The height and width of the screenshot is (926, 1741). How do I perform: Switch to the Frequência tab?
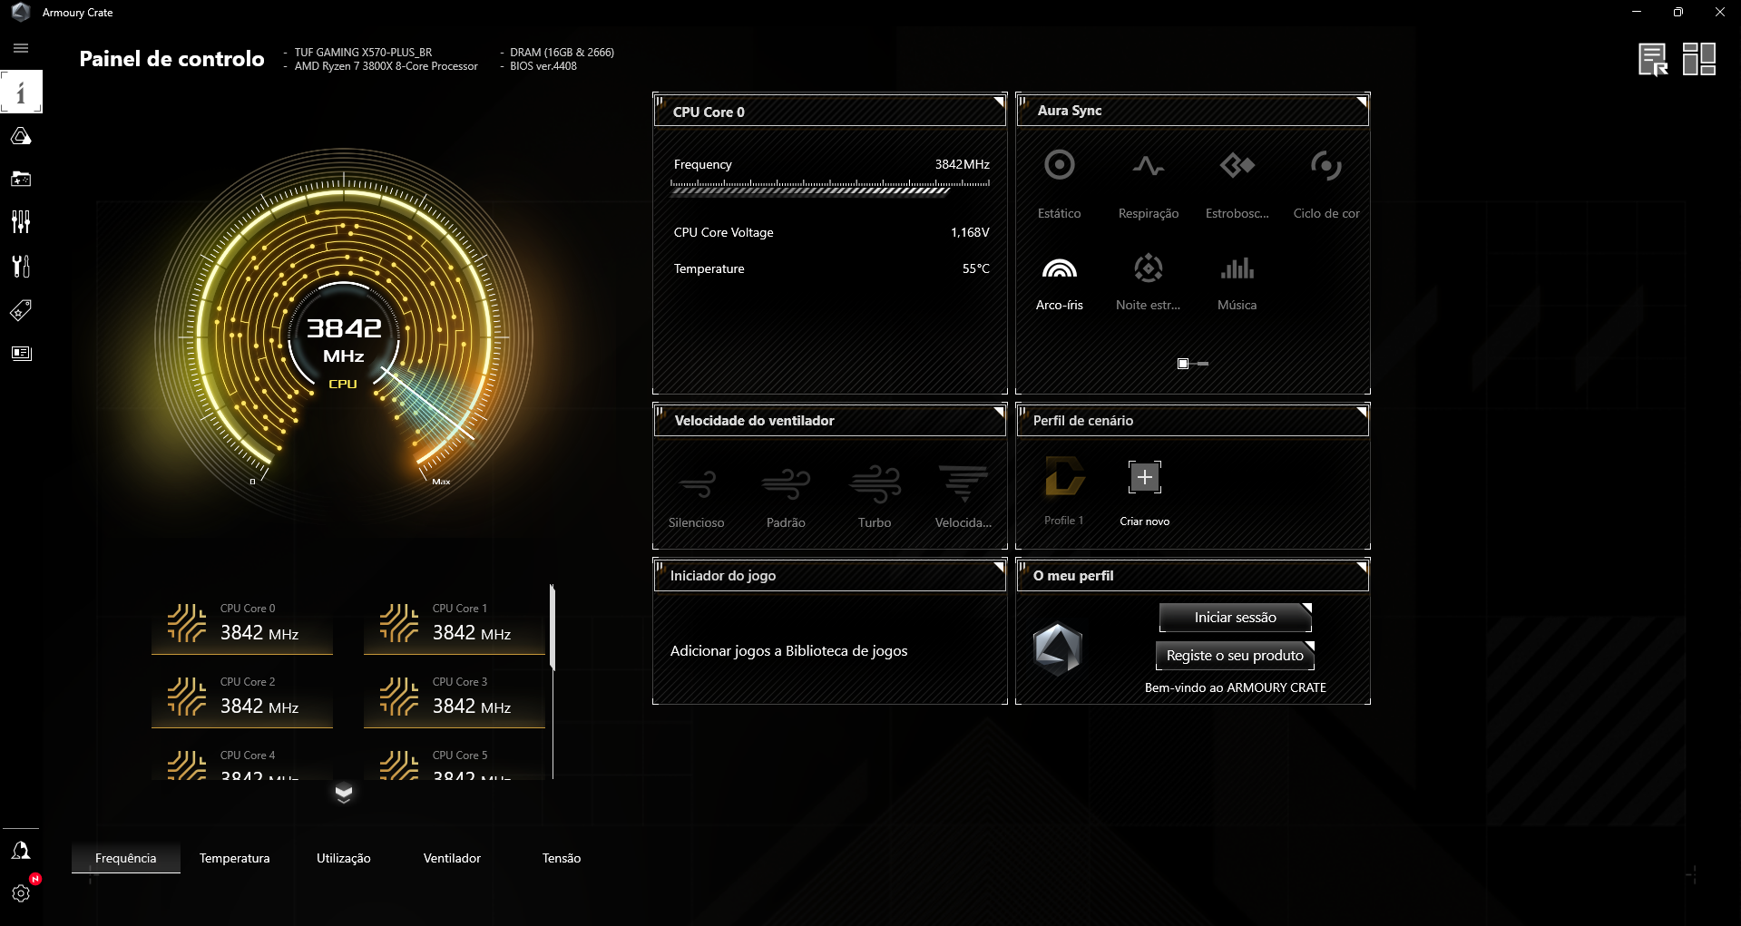point(126,858)
